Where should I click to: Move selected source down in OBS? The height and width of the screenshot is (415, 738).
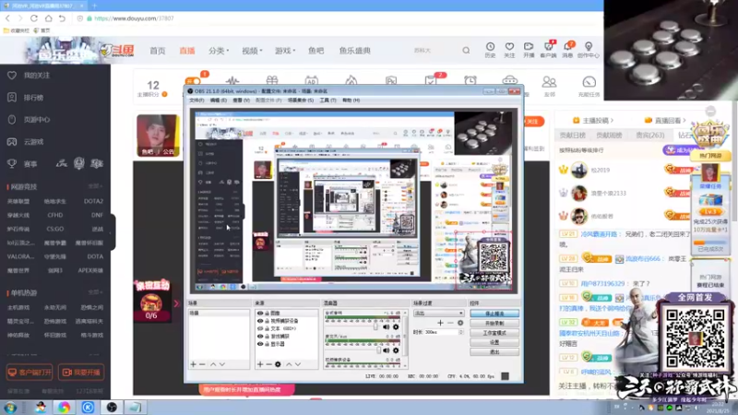[x=298, y=364]
